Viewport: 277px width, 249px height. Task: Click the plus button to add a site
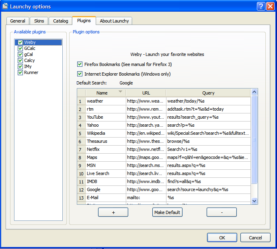pyautogui.click(x=113, y=212)
